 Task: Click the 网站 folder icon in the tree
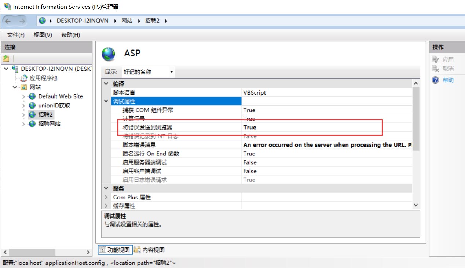coord(23,87)
